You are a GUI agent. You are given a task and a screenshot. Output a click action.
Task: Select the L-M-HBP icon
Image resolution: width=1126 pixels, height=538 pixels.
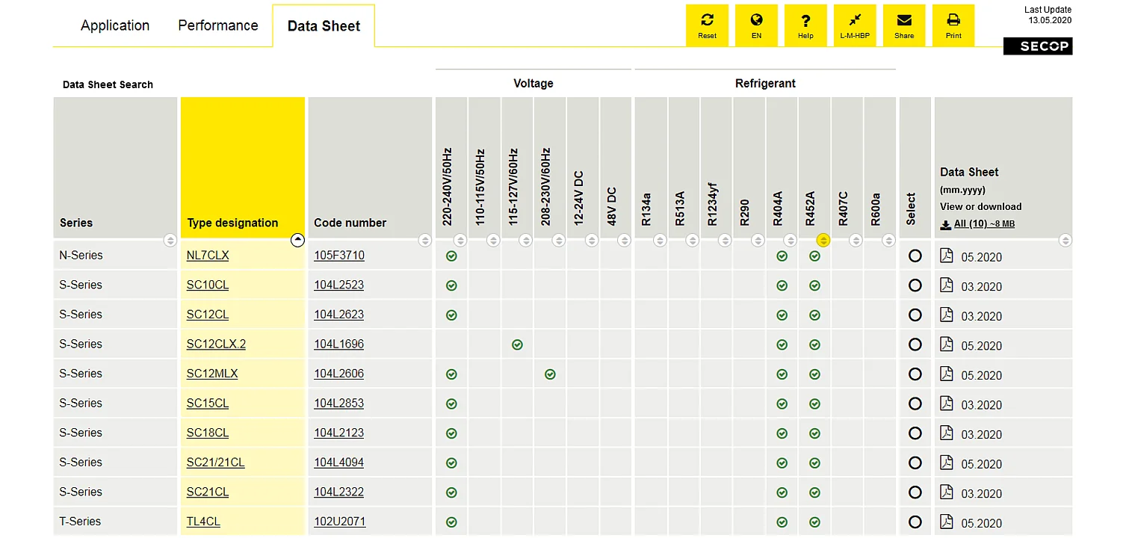(x=855, y=25)
